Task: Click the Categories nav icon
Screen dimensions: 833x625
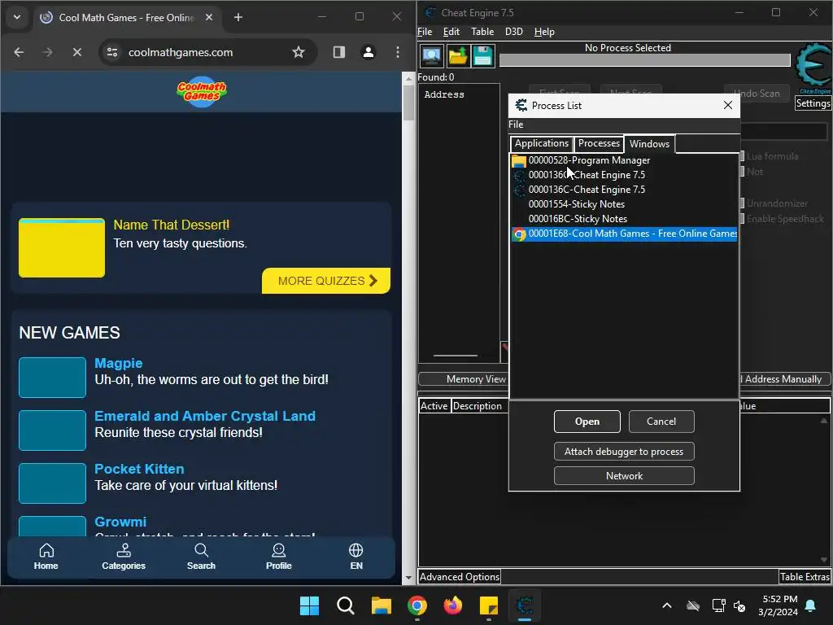Action: pos(124,557)
